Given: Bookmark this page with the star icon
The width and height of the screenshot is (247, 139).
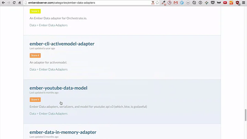Looking at the screenshot, I should tap(157, 2).
